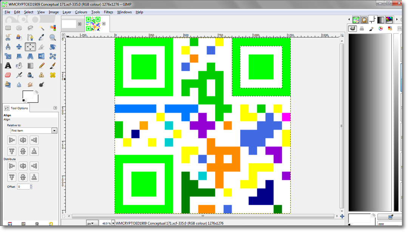
Task: Align to bottom of target
Action: [34, 151]
